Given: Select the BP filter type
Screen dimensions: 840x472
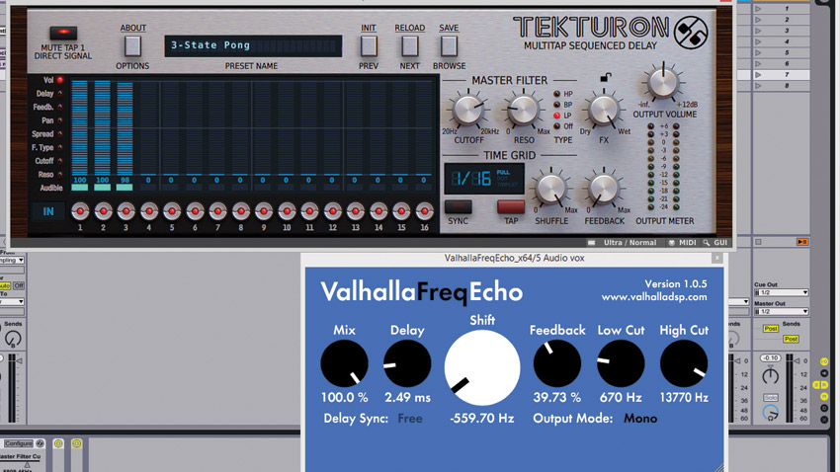Looking at the screenshot, I should (556, 105).
